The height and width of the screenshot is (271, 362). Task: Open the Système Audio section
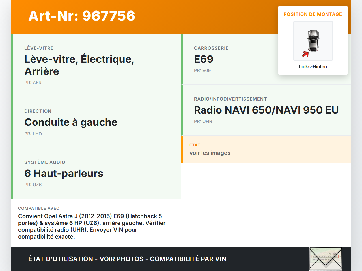96,173
